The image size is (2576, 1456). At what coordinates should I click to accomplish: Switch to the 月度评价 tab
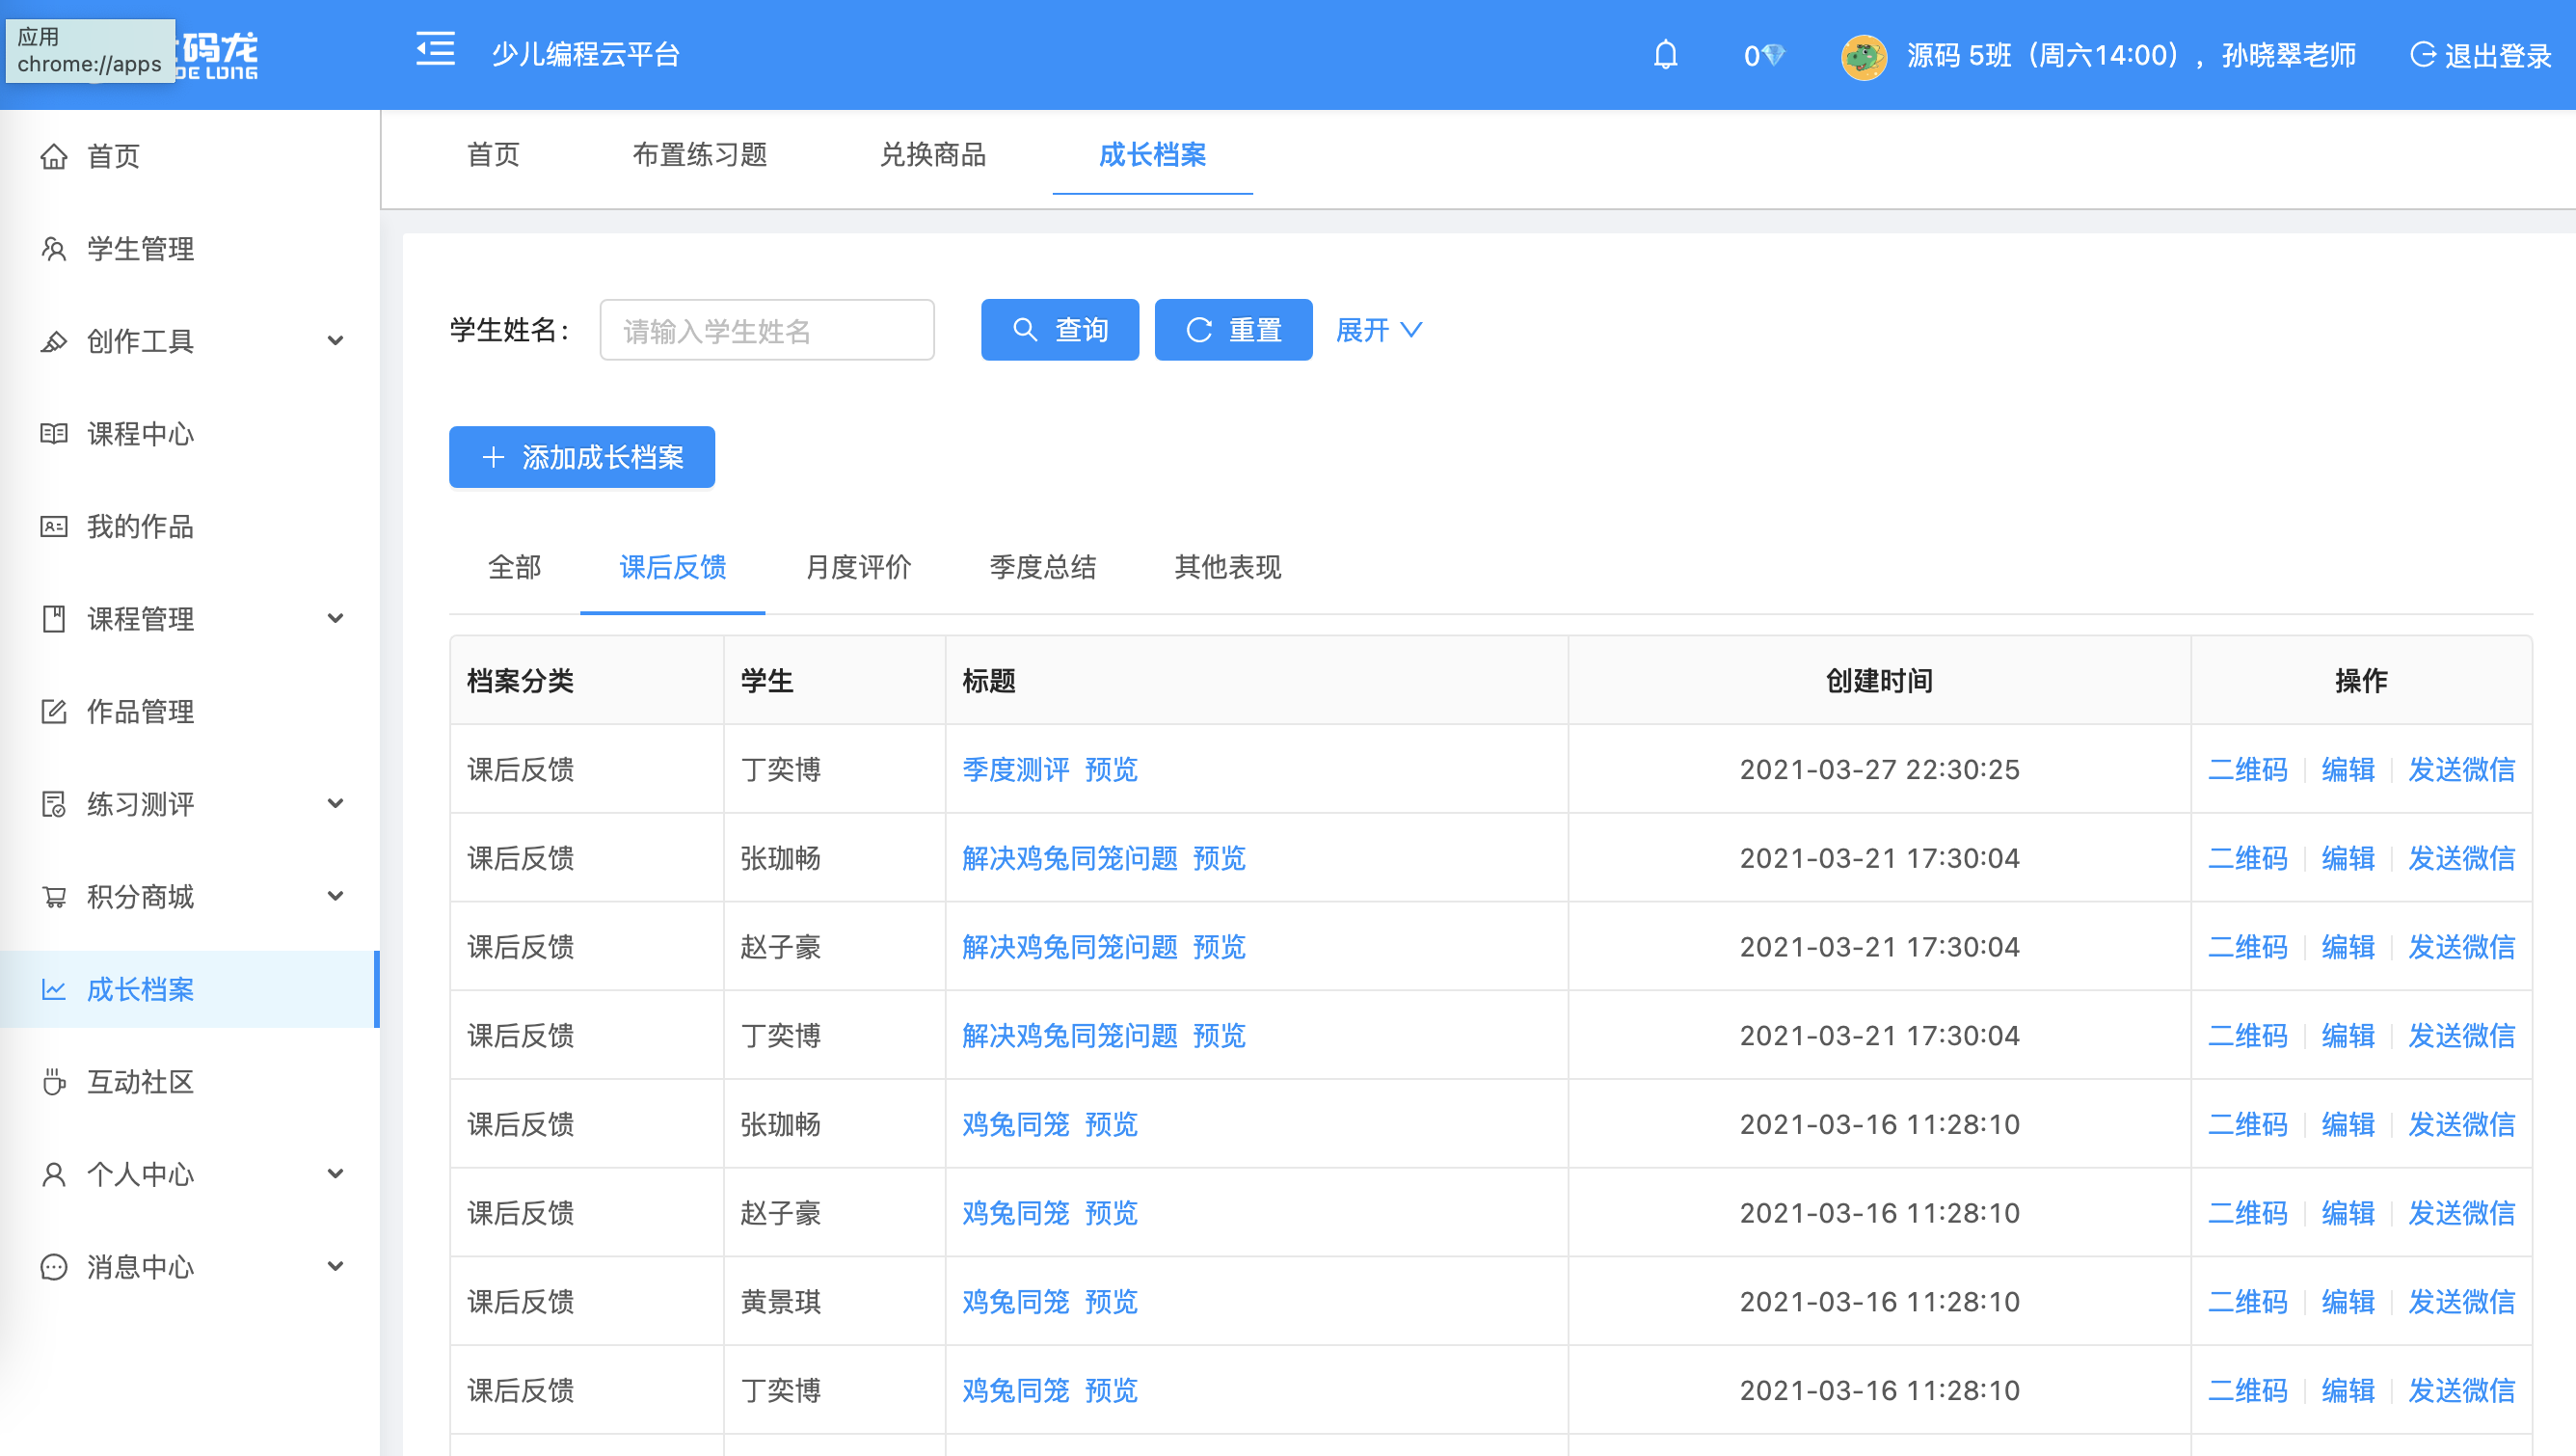(858, 567)
